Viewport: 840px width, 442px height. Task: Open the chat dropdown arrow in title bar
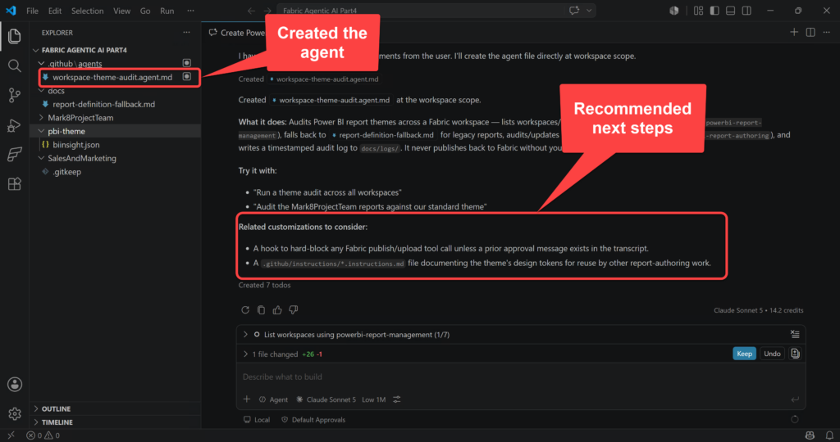tap(589, 11)
